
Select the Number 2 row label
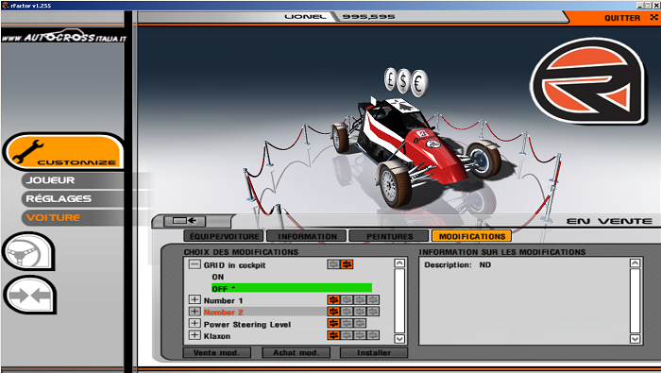tap(224, 313)
